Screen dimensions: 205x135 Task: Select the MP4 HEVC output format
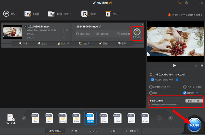131,118
